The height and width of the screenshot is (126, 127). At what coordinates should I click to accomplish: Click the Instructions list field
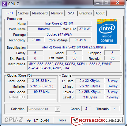coord(74,66)
